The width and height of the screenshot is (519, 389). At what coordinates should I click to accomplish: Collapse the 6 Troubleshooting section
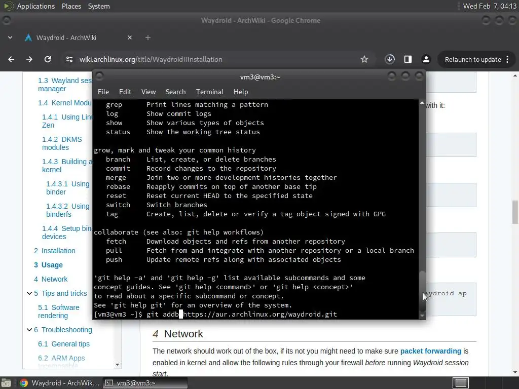[29, 330]
